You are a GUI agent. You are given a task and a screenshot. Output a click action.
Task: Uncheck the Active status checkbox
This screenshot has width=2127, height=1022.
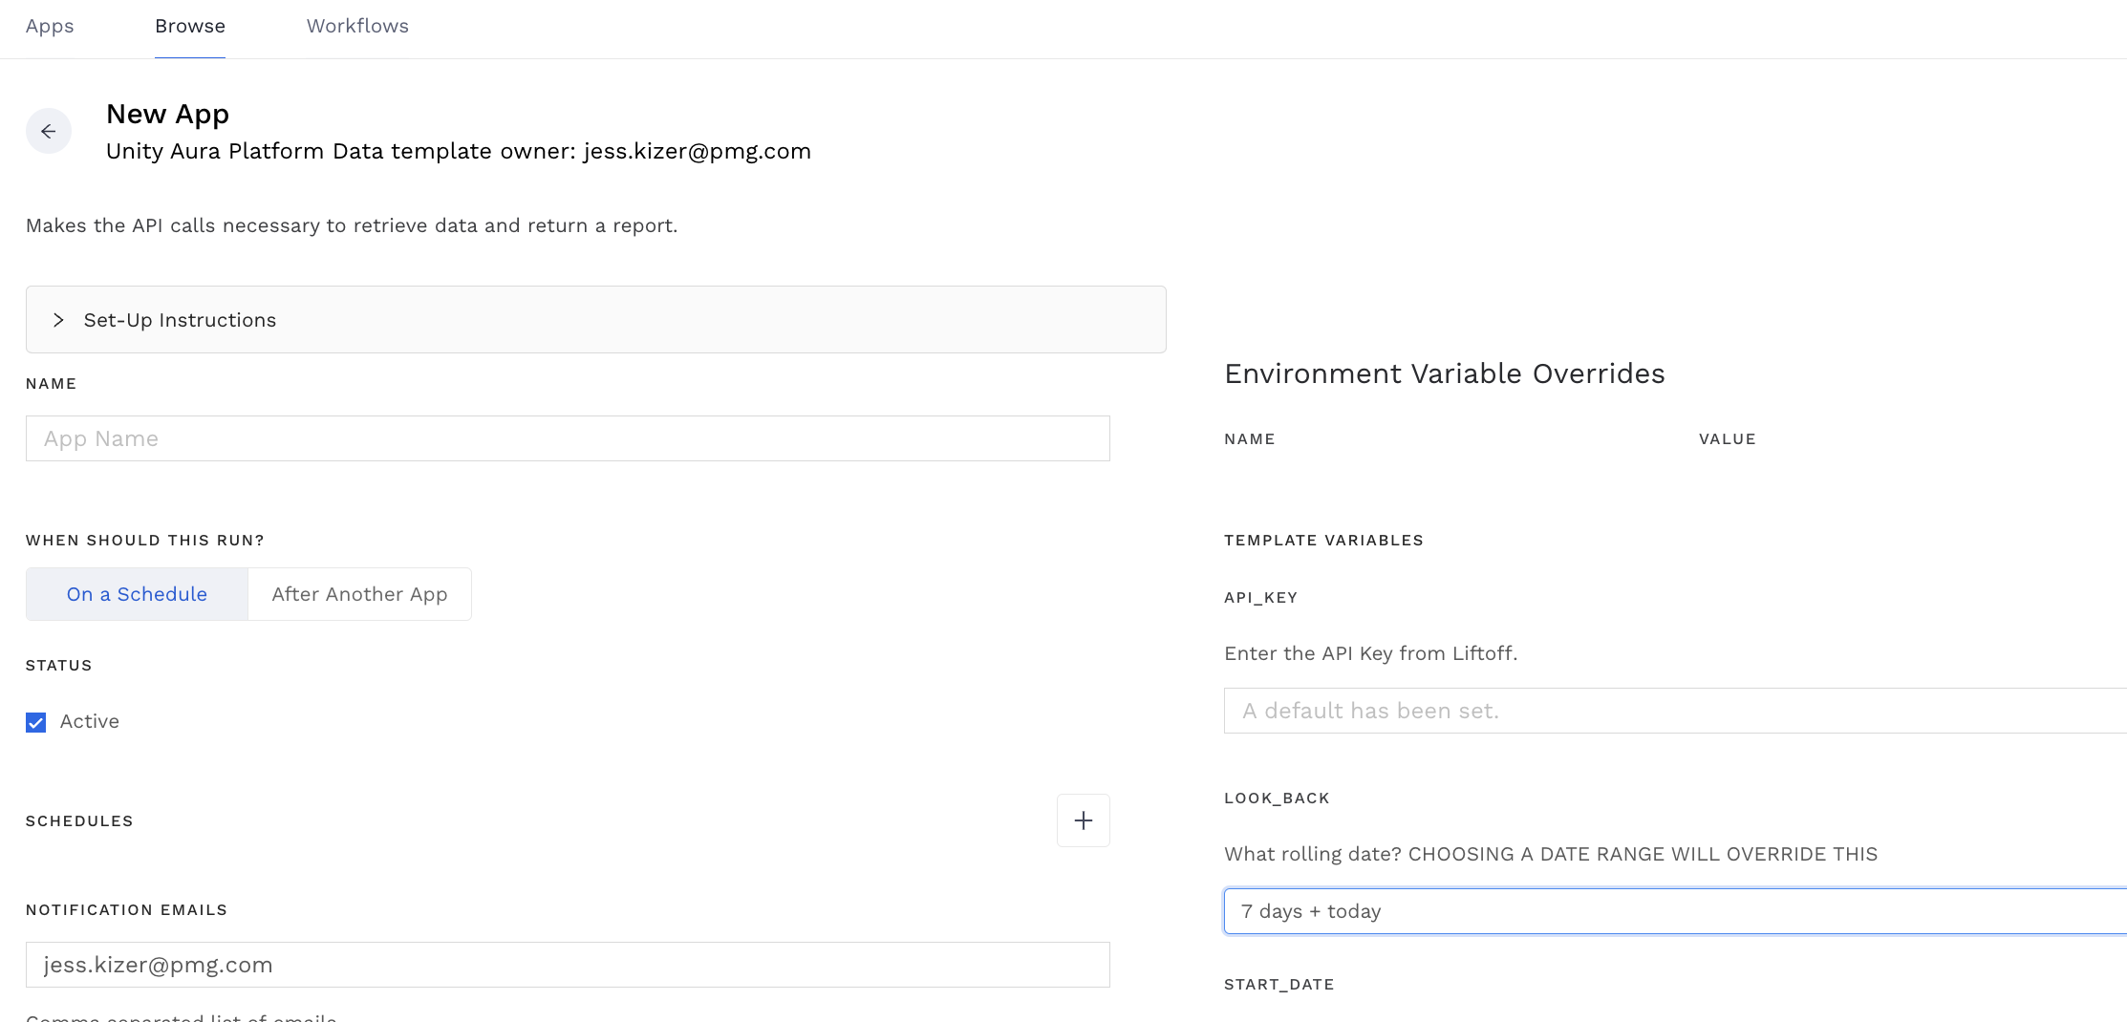point(36,722)
